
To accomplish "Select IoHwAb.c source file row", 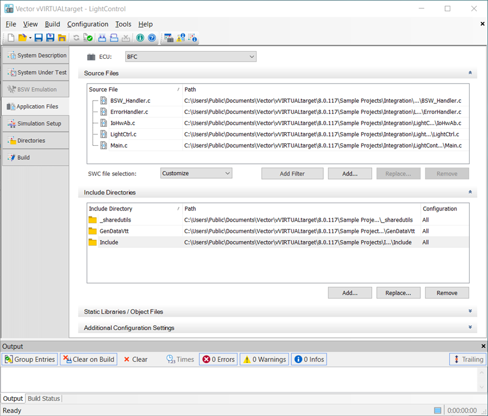I will pyautogui.click(x=278, y=123).
